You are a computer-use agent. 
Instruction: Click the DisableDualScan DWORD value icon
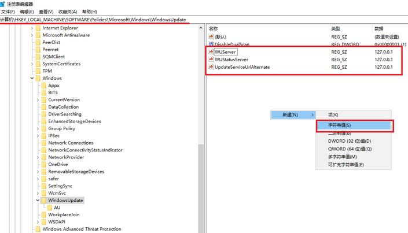211,44
